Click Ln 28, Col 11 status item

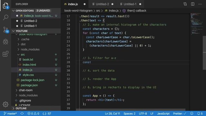click(x=112, y=113)
